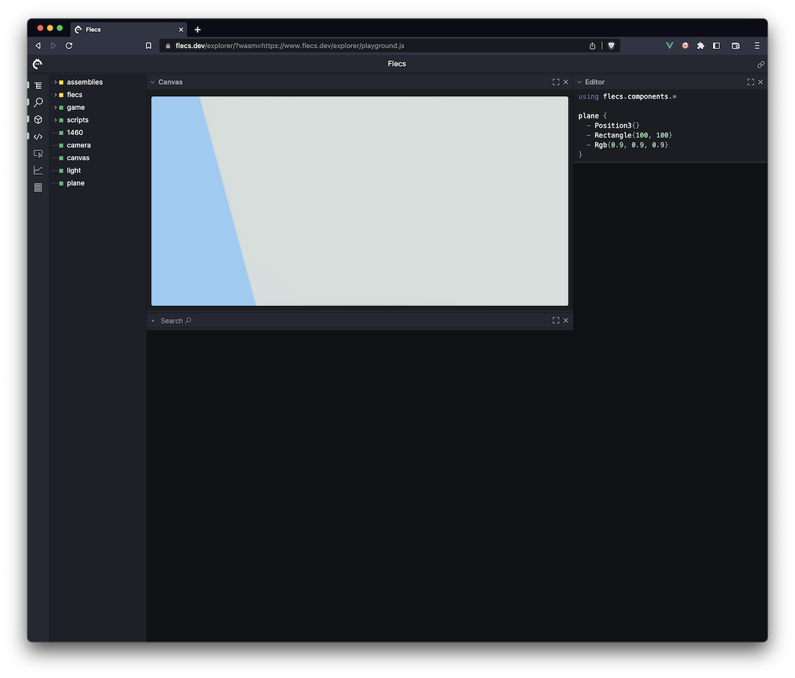Viewport: 795px width, 678px height.
Task: Open the entity tree sidebar icon
Action: (38, 85)
